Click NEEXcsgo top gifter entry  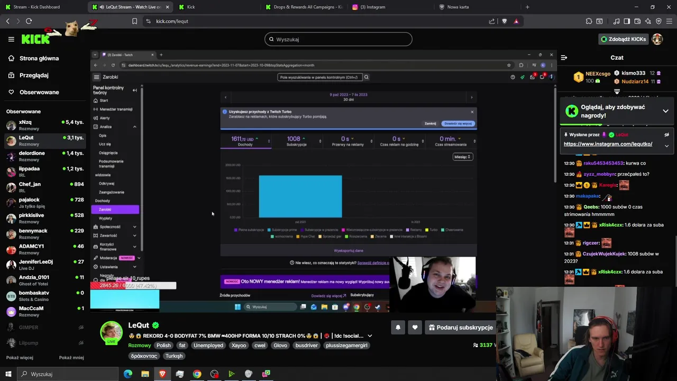pyautogui.click(x=591, y=77)
